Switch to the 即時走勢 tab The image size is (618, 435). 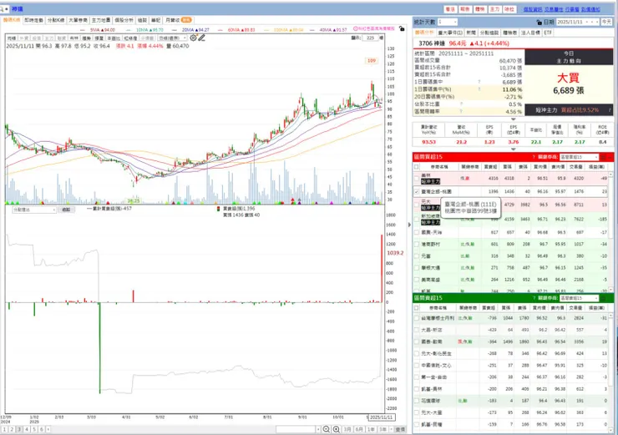[33, 20]
